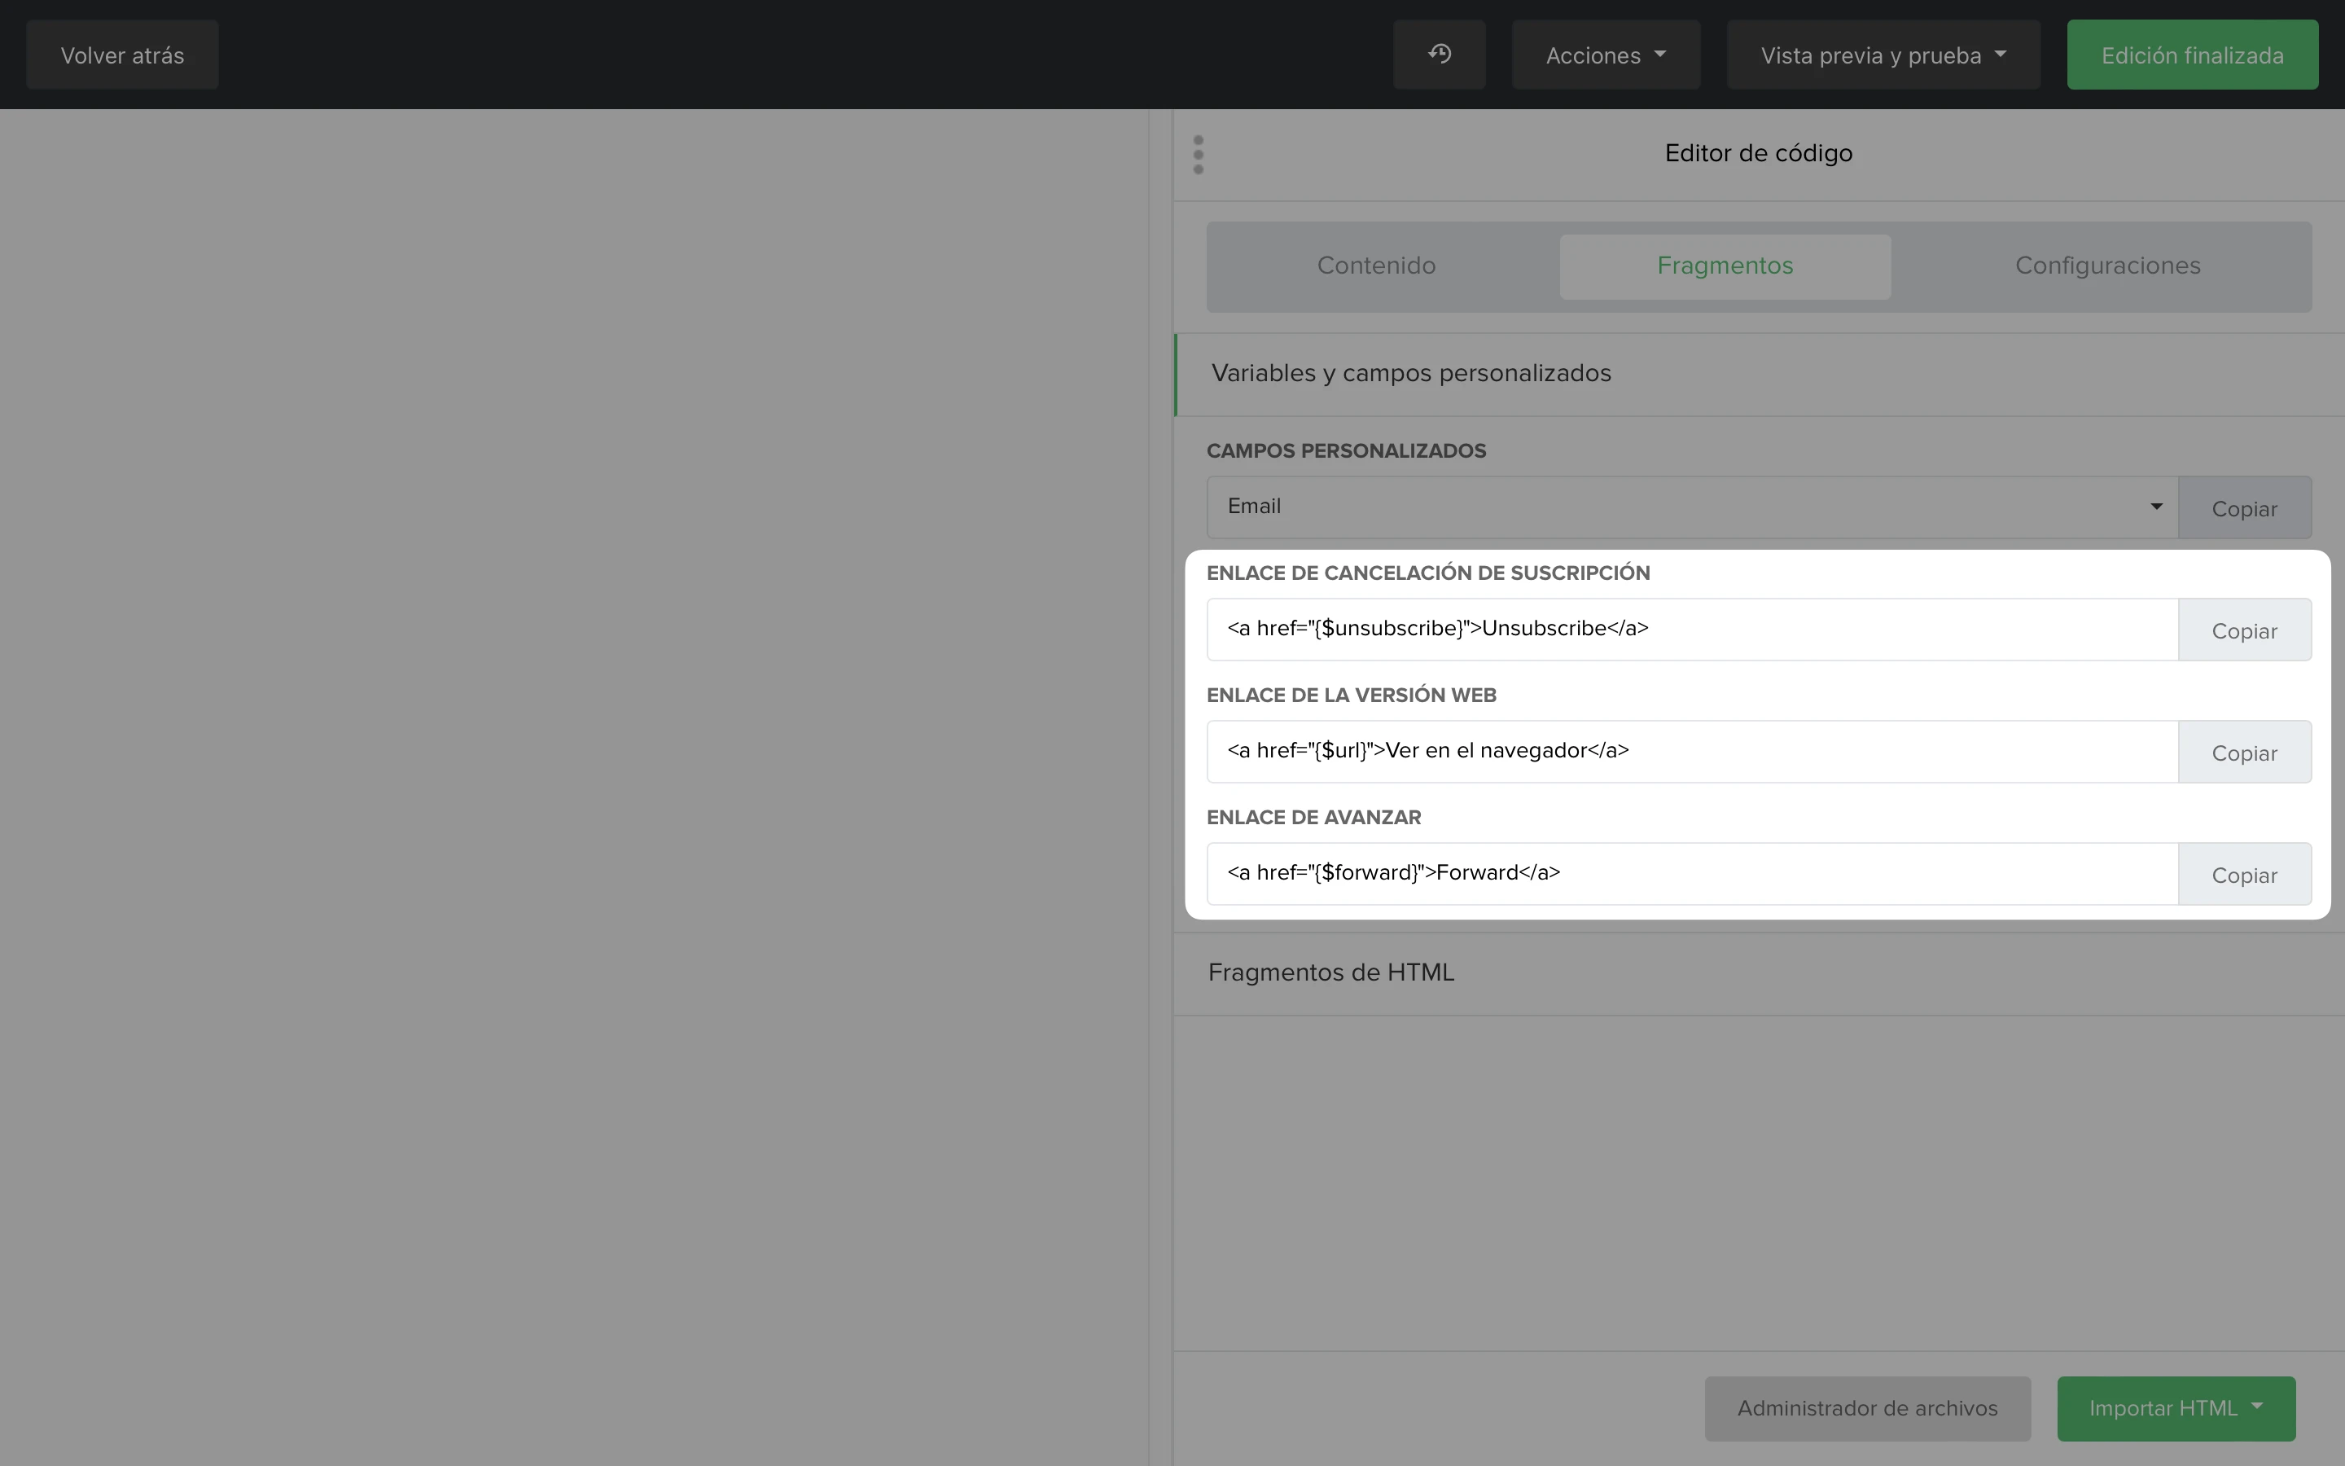The image size is (2345, 1466).
Task: Expand the Fragmentos de HTML section
Action: pyautogui.click(x=1330, y=972)
